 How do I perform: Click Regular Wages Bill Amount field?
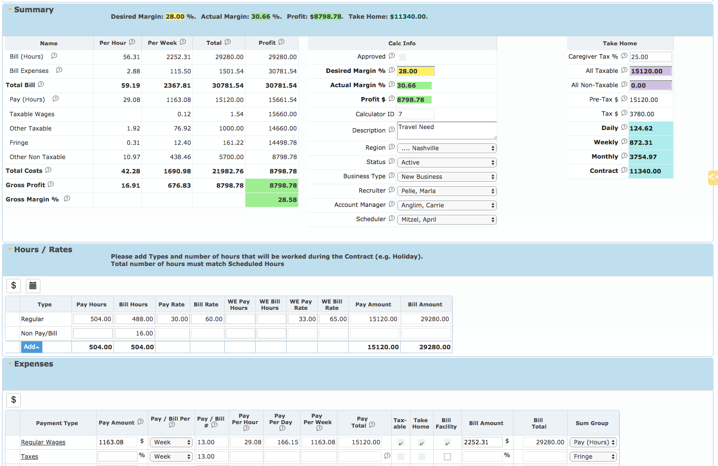[x=482, y=442]
